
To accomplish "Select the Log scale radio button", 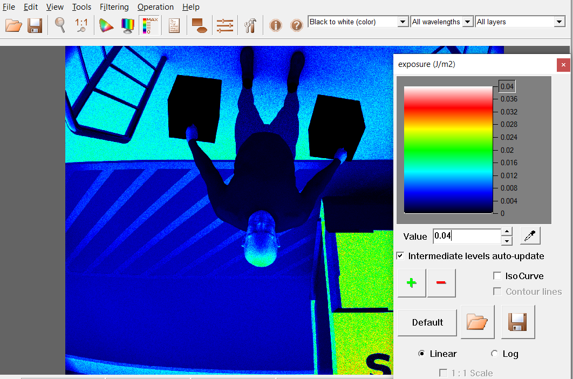I will [x=494, y=354].
